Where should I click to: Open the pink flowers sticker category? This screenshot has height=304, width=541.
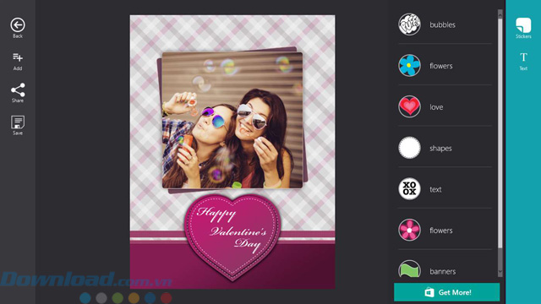[x=445, y=230]
